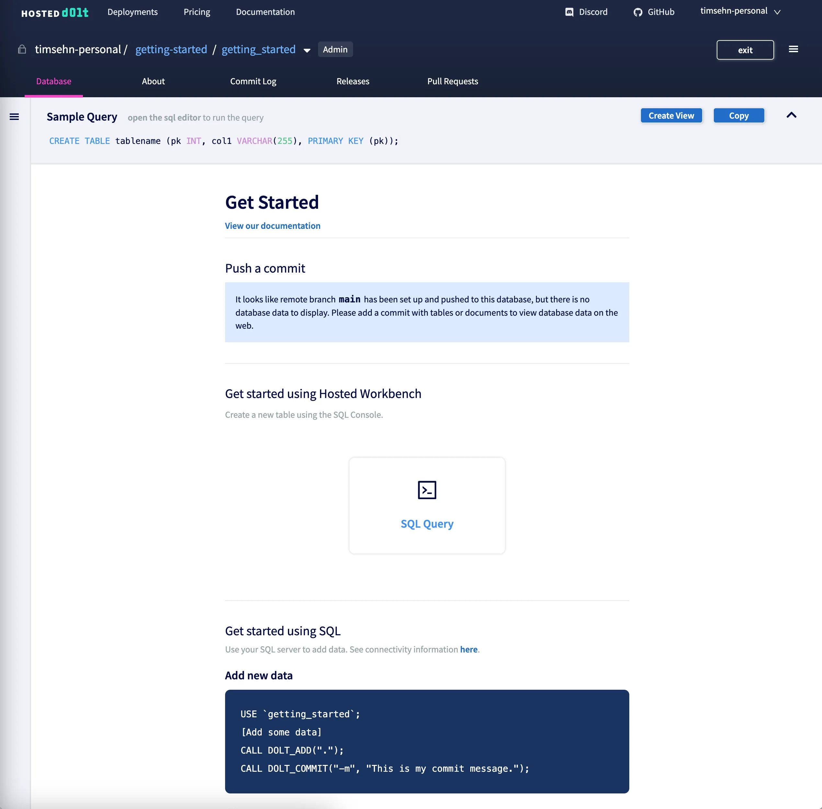The width and height of the screenshot is (822, 809).
Task: Open the left sidebar menu icon
Action: tap(14, 116)
